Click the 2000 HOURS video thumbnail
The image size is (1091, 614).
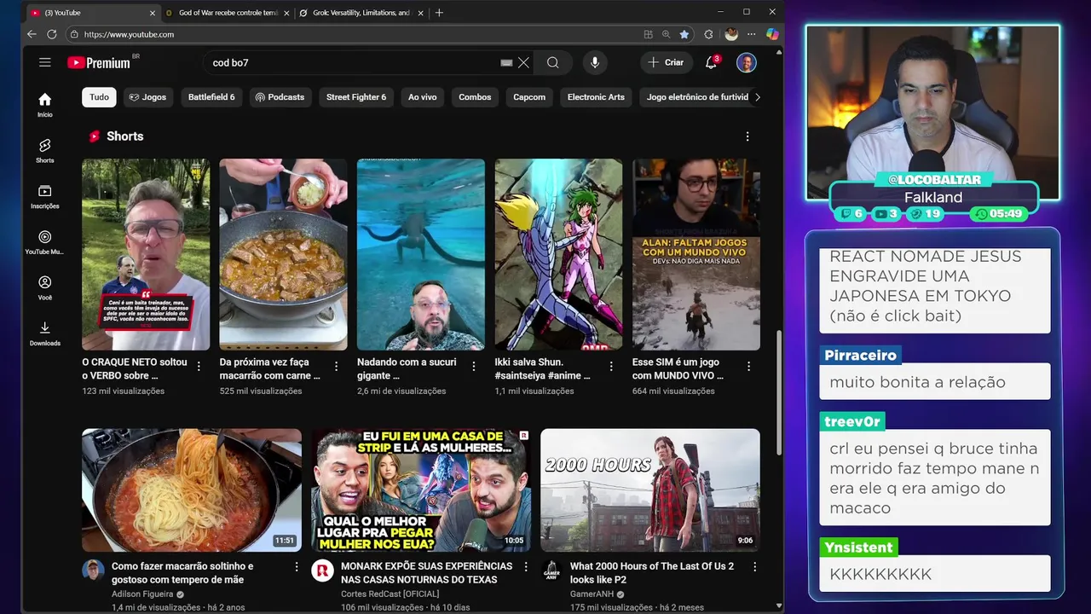(x=650, y=490)
